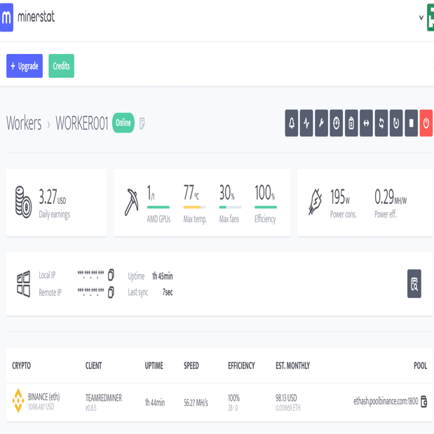Expand the top-right account dropdown arrow
Viewport: 434px width, 434px height.
click(x=421, y=18)
